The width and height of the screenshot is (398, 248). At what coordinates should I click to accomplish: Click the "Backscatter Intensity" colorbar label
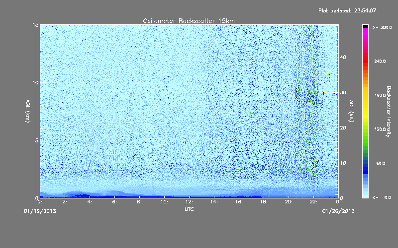388,112
